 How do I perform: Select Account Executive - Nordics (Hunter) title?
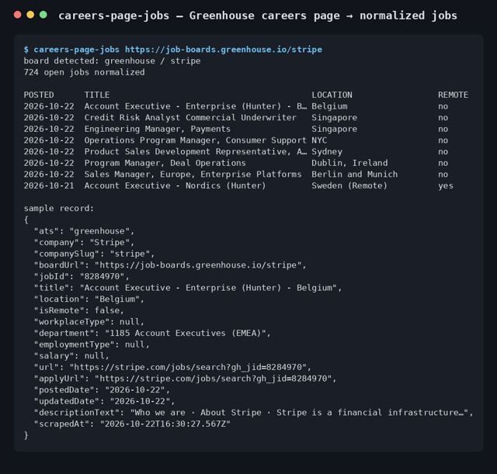click(x=175, y=185)
